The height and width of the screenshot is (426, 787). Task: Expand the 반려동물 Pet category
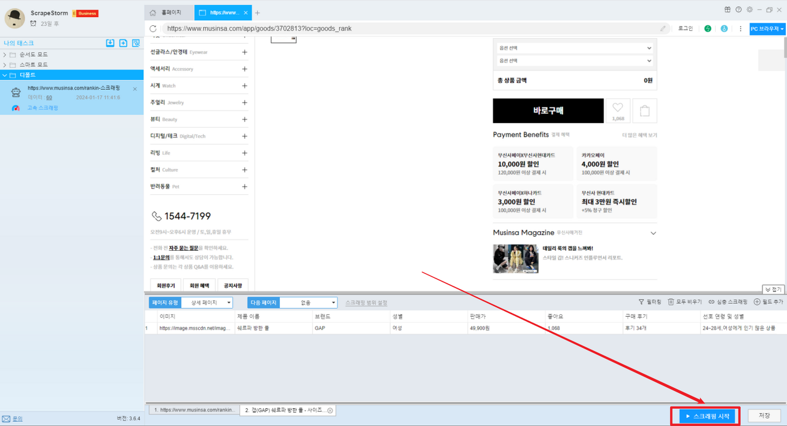click(x=245, y=186)
